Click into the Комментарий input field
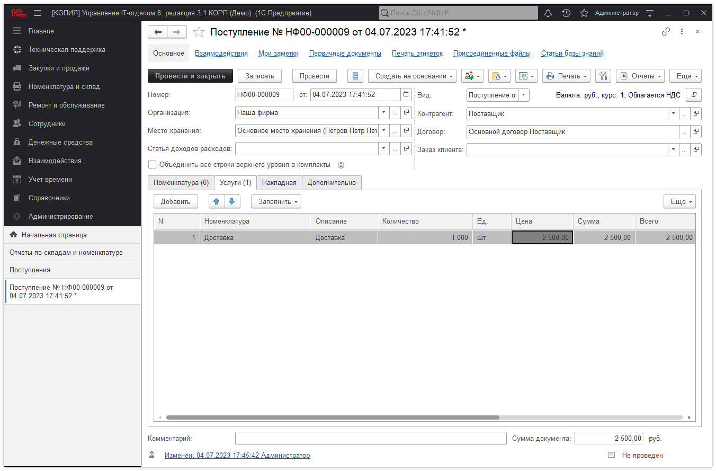Screen dimensions: 716x471 (x=371, y=439)
